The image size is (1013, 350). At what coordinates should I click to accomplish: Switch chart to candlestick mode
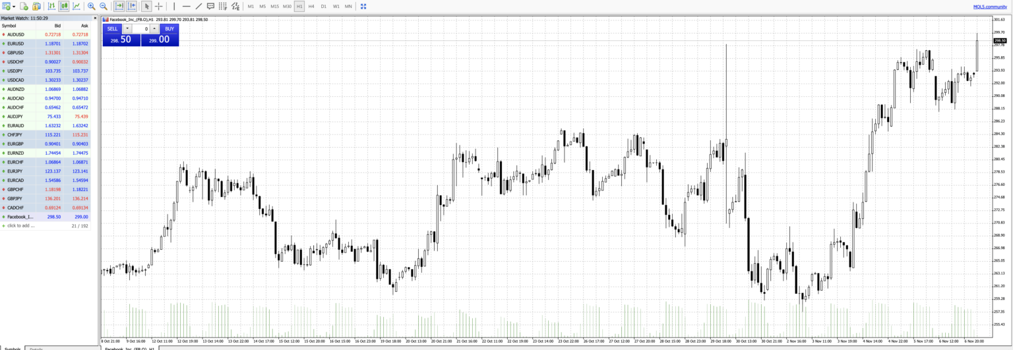pyautogui.click(x=64, y=6)
